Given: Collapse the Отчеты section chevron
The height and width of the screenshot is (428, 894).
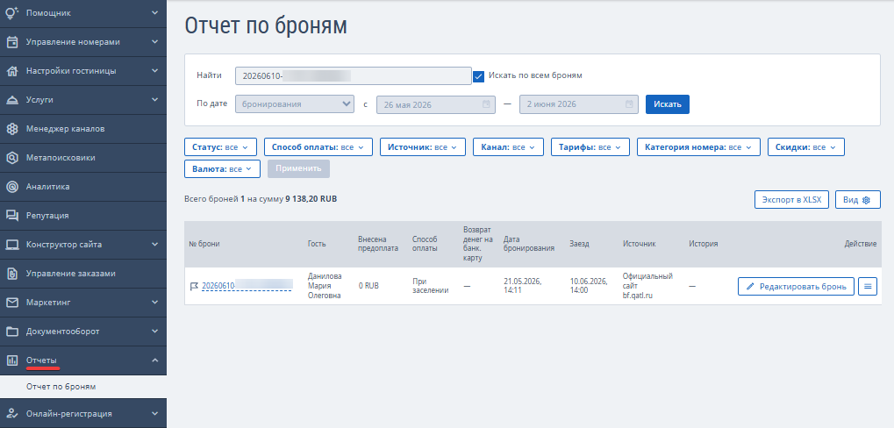Looking at the screenshot, I should 155,360.
